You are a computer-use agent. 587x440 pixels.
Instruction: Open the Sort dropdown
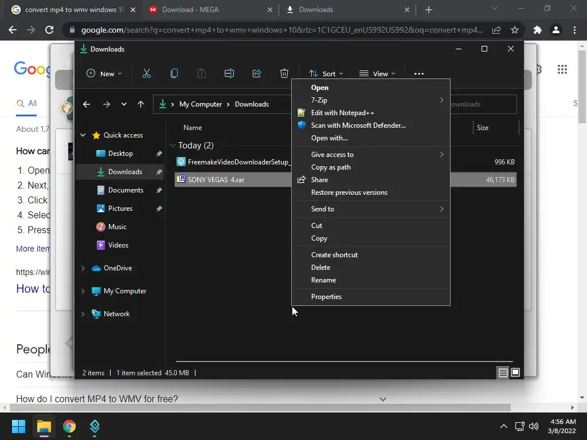pyautogui.click(x=326, y=74)
